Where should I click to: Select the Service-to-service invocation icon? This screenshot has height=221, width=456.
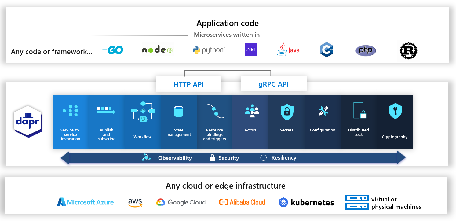tap(70, 111)
